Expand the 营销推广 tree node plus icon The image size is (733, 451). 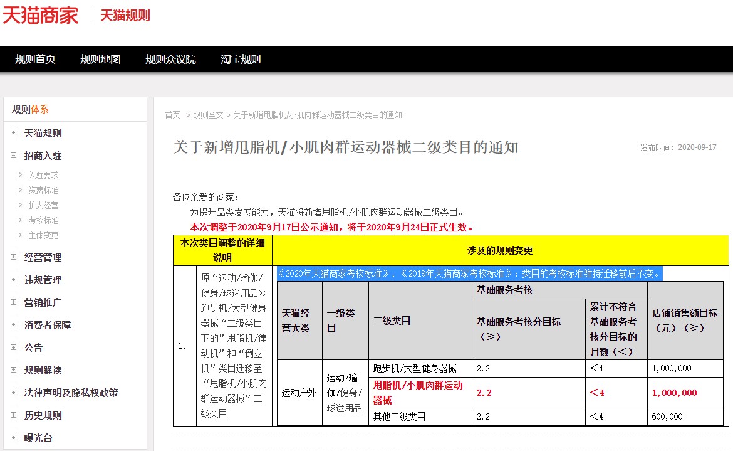(x=14, y=302)
